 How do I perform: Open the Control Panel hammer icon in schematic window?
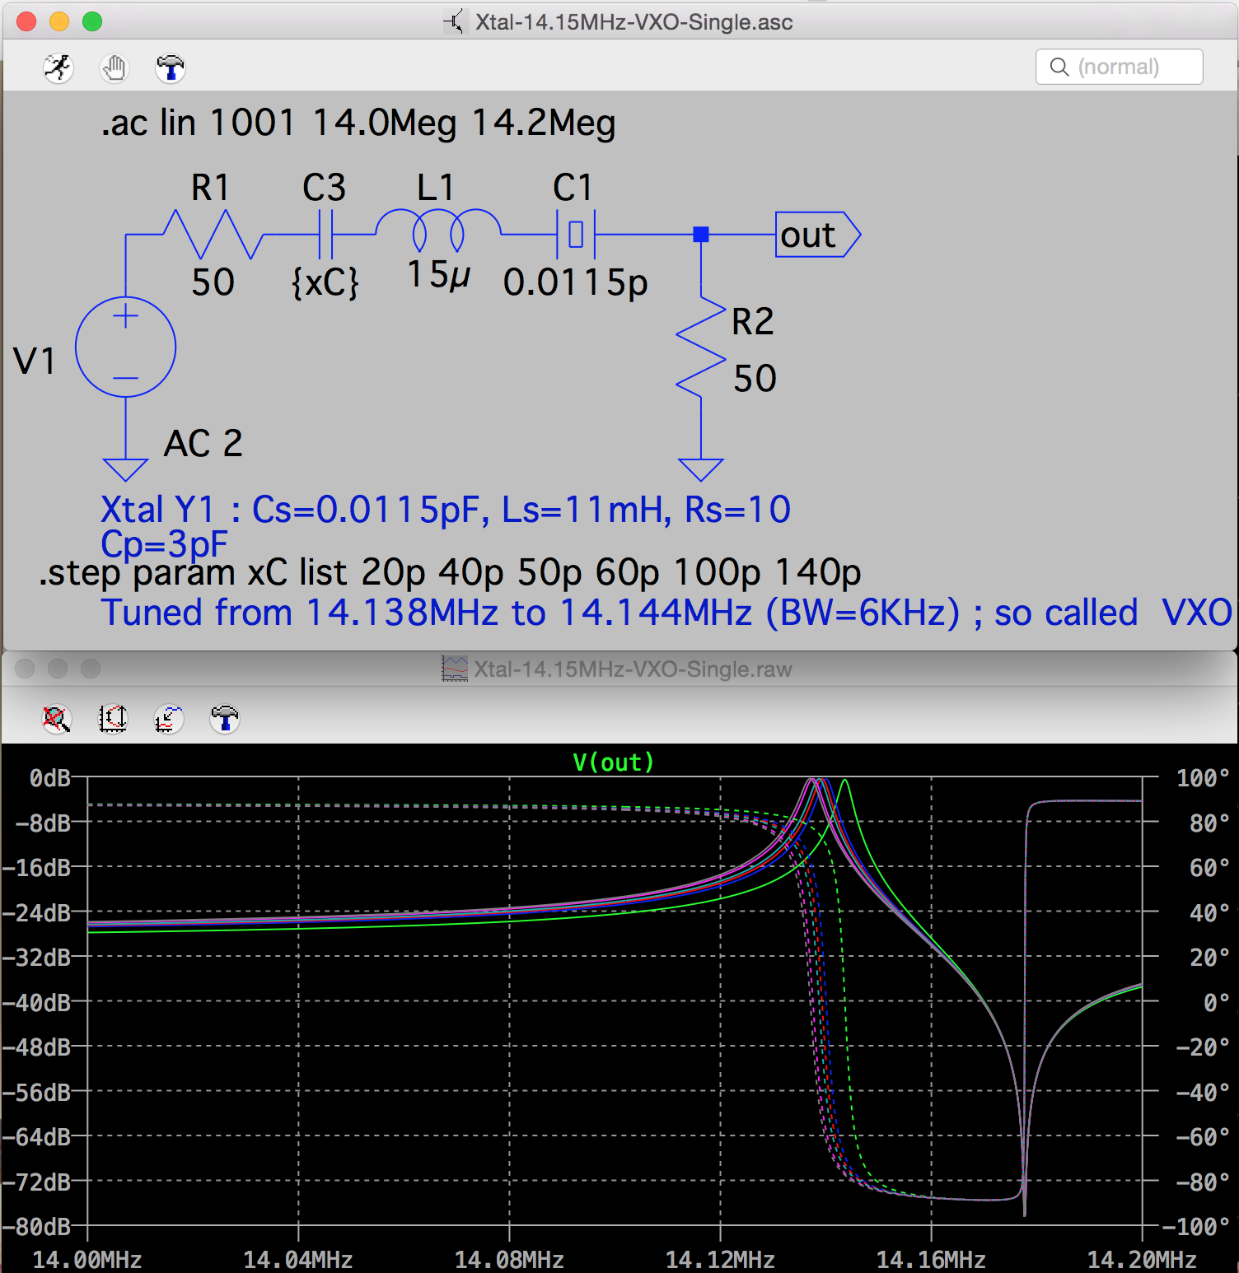[171, 67]
